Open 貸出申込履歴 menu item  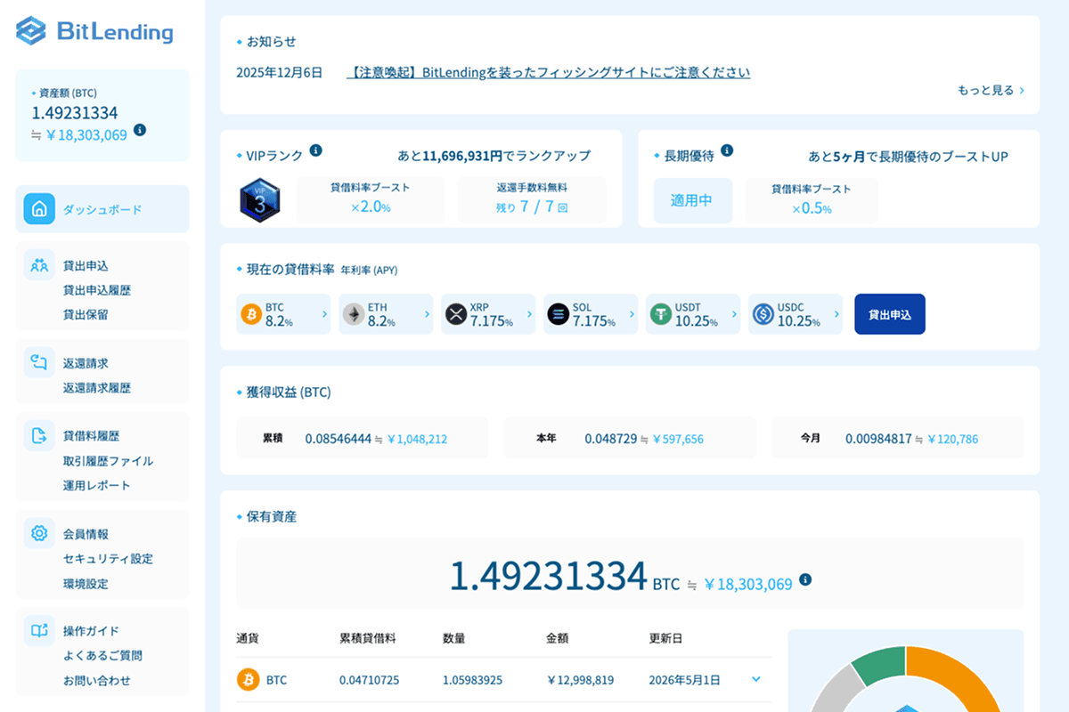pyautogui.click(x=97, y=290)
